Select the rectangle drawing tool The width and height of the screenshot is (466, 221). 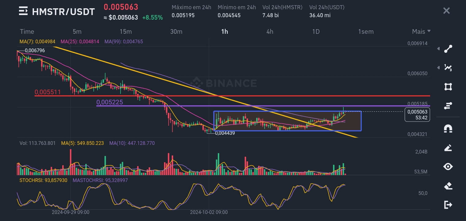click(448, 87)
